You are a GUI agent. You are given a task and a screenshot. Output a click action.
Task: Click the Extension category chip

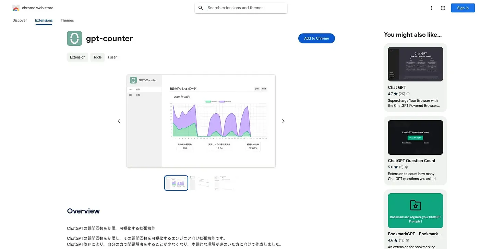coord(77,57)
